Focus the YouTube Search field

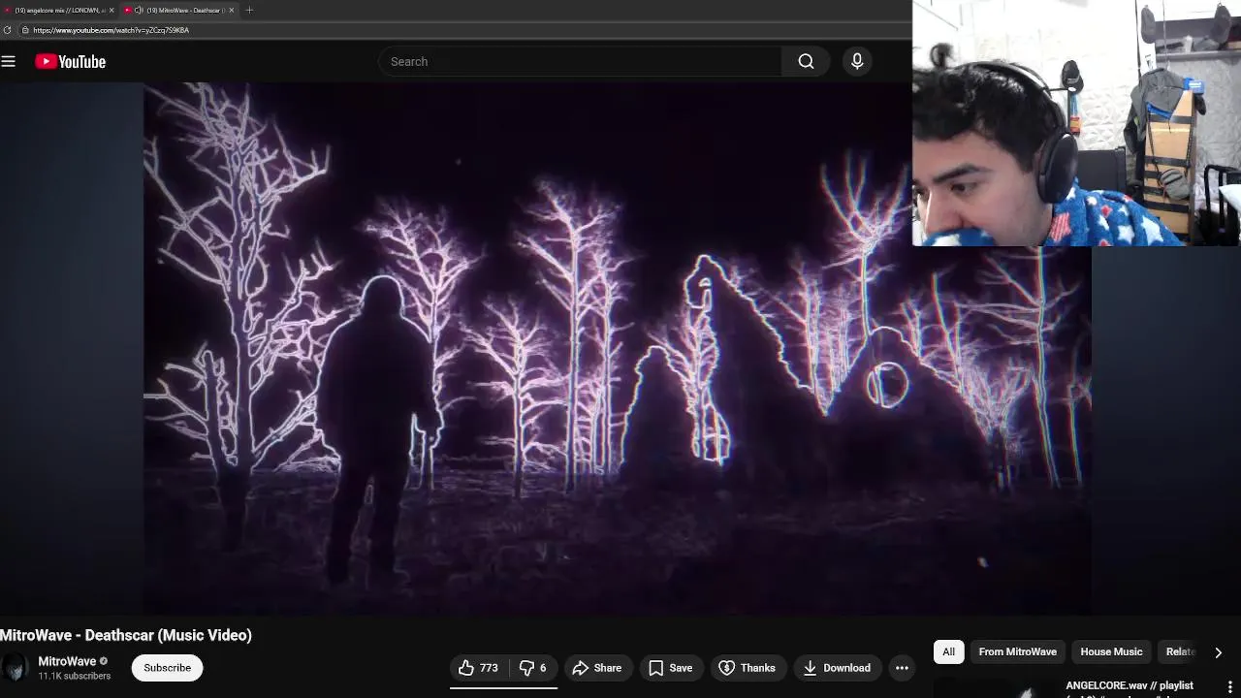(580, 61)
